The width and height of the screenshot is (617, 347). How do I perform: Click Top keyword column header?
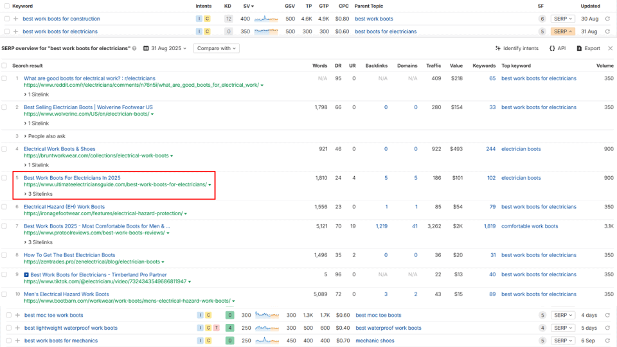516,66
